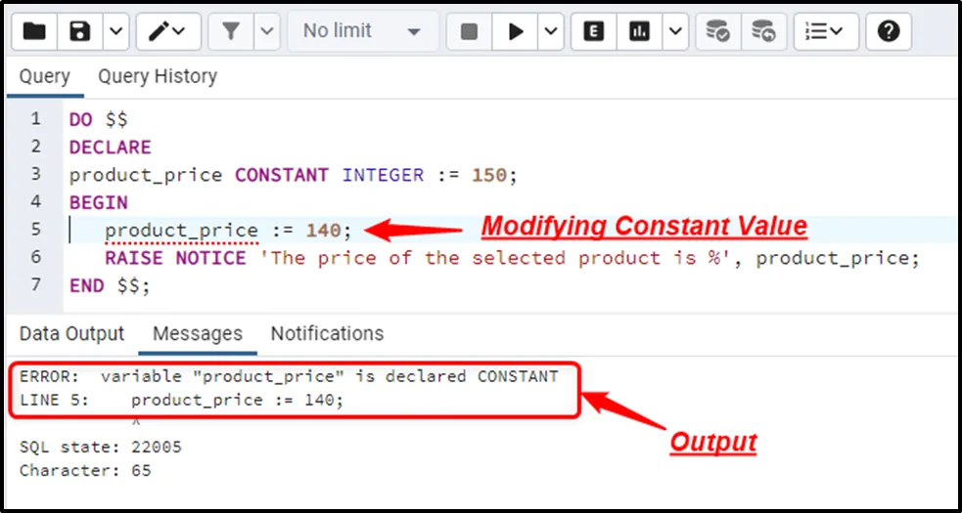Viewport: 962px width, 513px height.
Task: Save the query with the disk icon
Action: 80,31
